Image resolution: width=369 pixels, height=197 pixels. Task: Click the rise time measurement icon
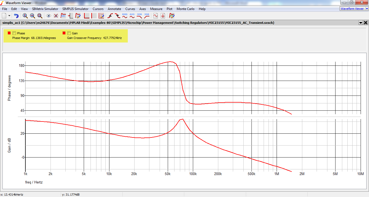coord(110,16)
